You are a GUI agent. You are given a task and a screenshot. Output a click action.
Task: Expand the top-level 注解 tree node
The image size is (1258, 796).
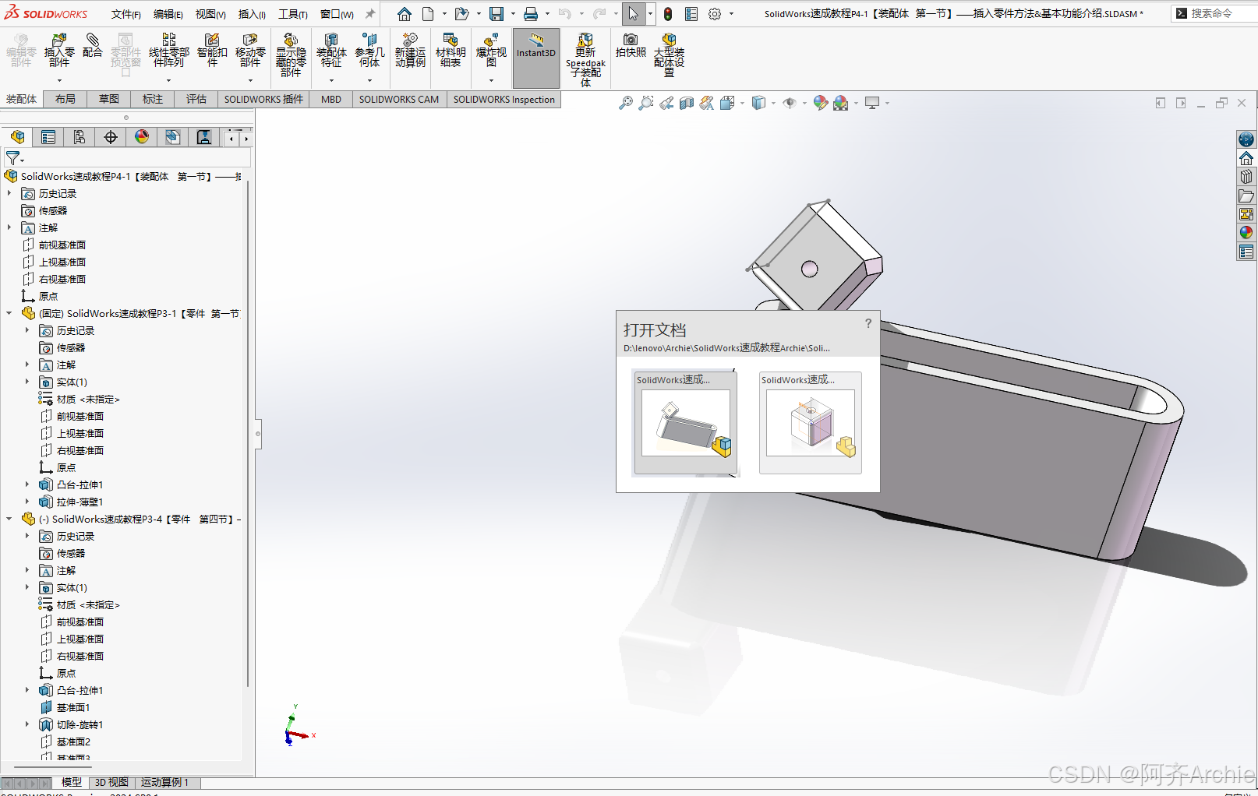[9, 227]
